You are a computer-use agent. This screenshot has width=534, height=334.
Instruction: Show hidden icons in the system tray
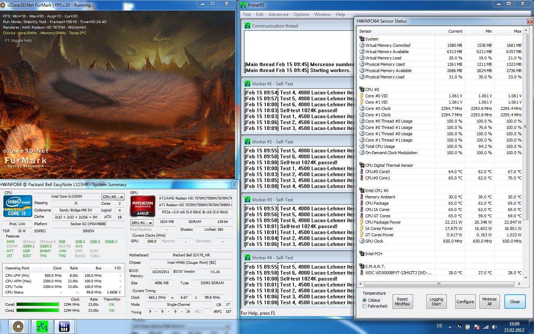pyautogui.click(x=450, y=327)
